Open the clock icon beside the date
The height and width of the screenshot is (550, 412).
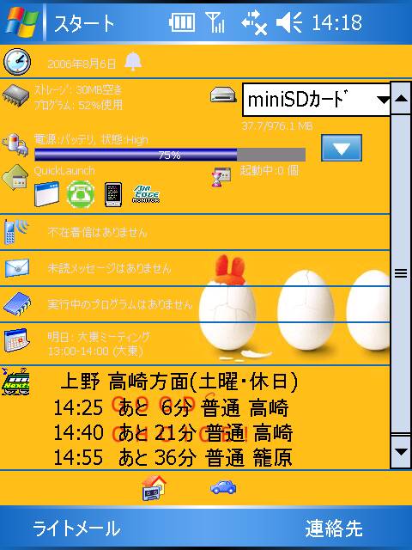click(17, 62)
